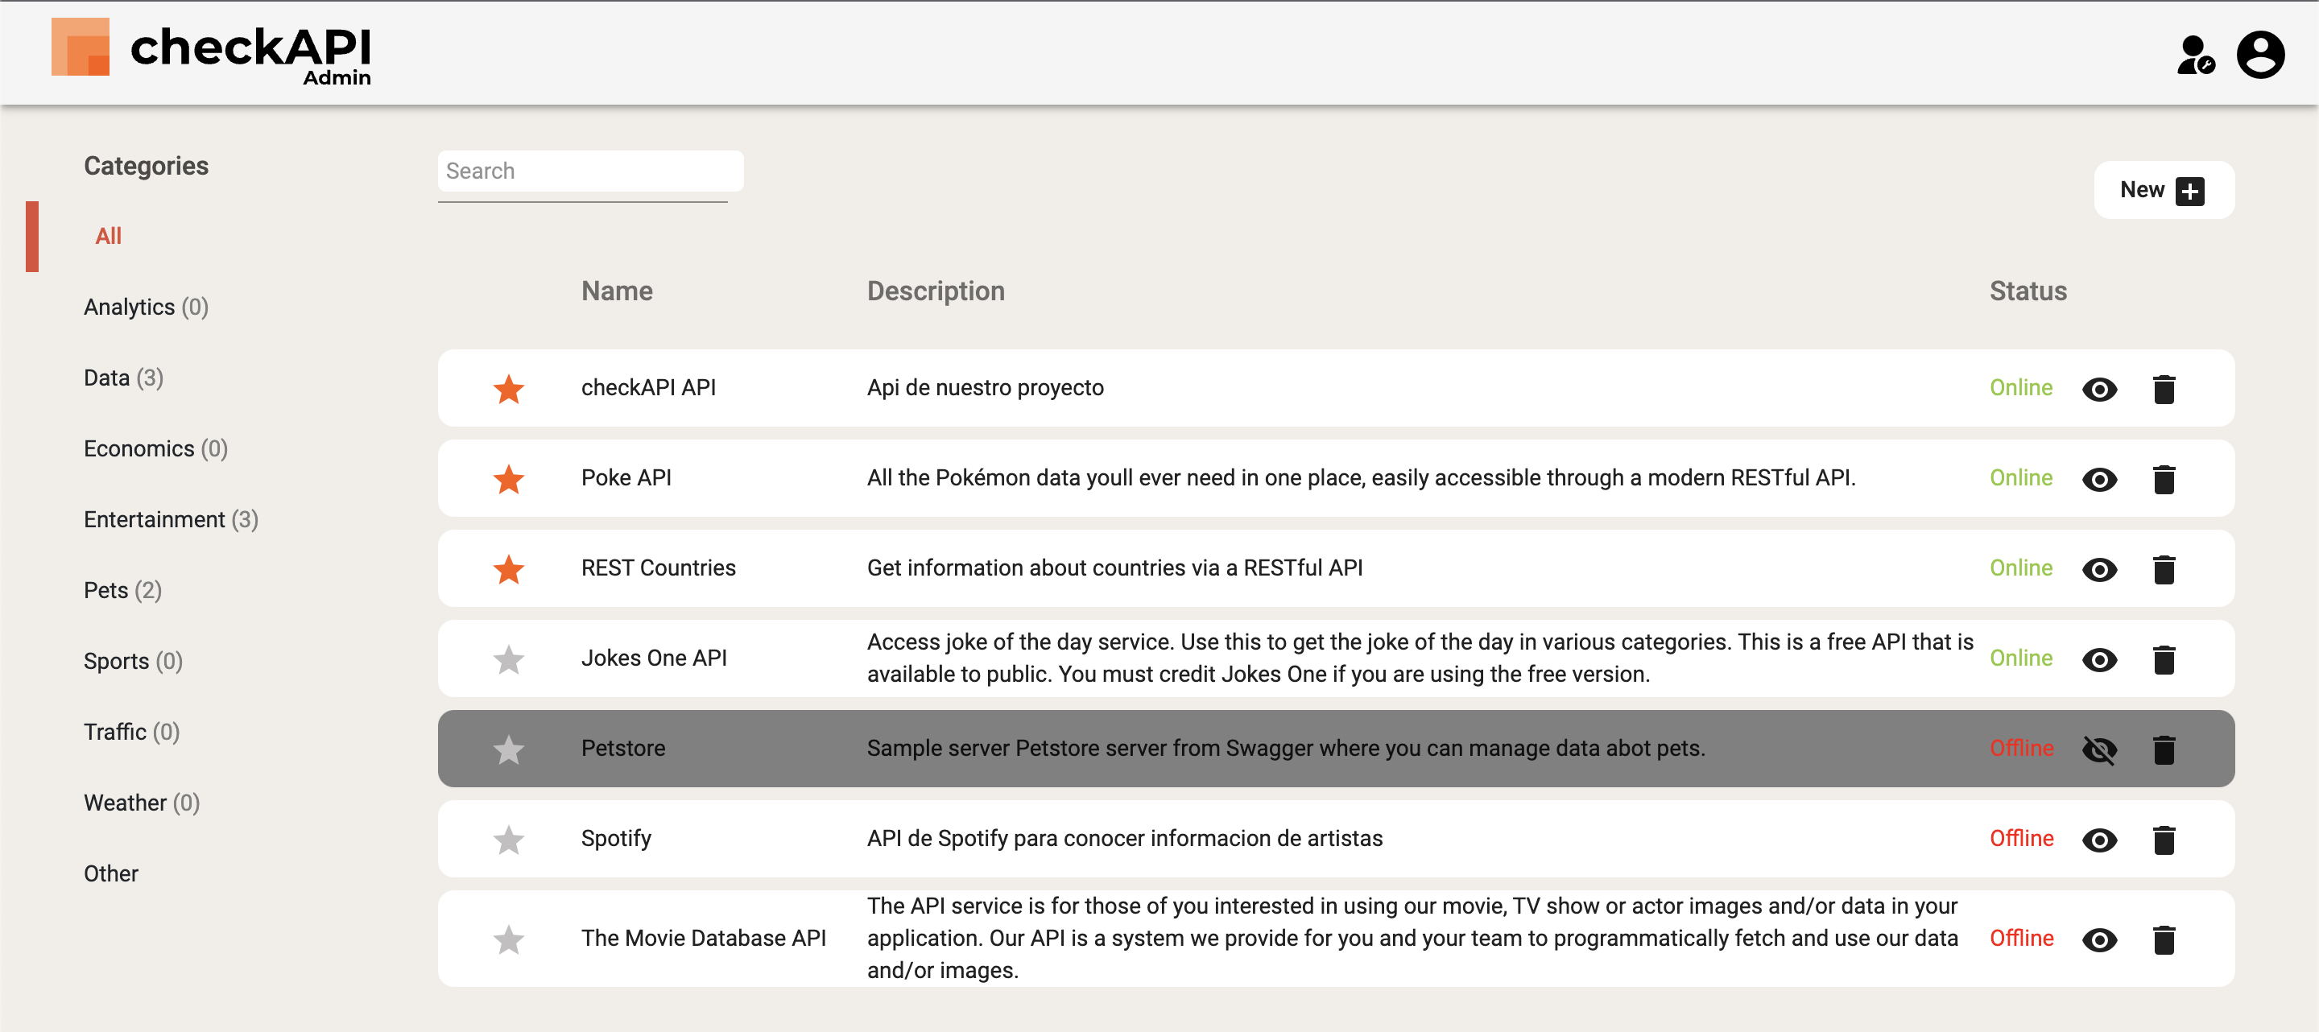
Task: Open the Jokes One API name
Action: point(654,658)
